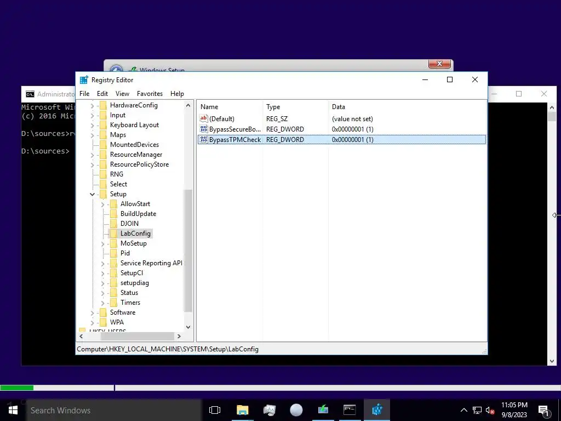Select the BypassTPMCheck value name
561x421 pixels.
(235, 140)
